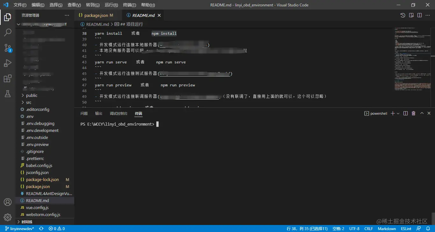Viewport: 435px width, 232px height.
Task: Open the Explorer view in activity bar
Action: pos(8,17)
